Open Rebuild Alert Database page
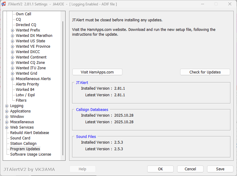Image resolution: width=237 pixels, height=176 pixels. [x=30, y=133]
